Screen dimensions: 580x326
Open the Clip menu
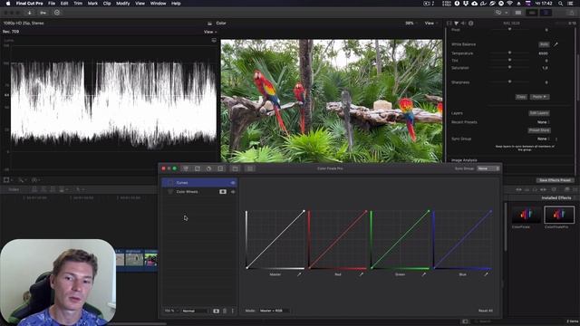coord(107,4)
